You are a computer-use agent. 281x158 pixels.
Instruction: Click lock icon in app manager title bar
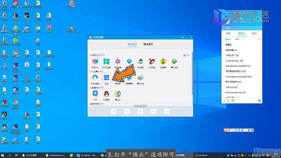pyautogui.click(x=182, y=37)
